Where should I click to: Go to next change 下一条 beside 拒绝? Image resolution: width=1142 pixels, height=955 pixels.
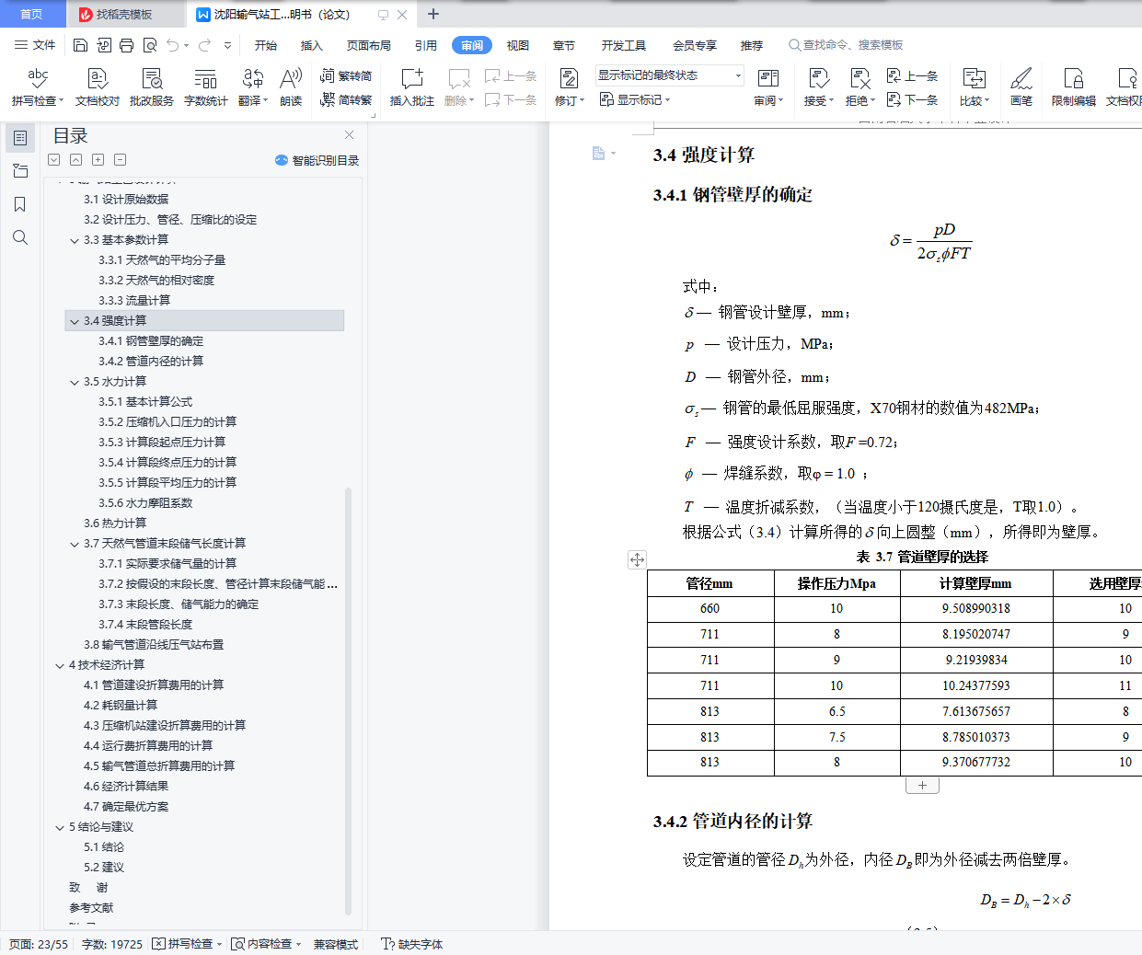point(913,99)
